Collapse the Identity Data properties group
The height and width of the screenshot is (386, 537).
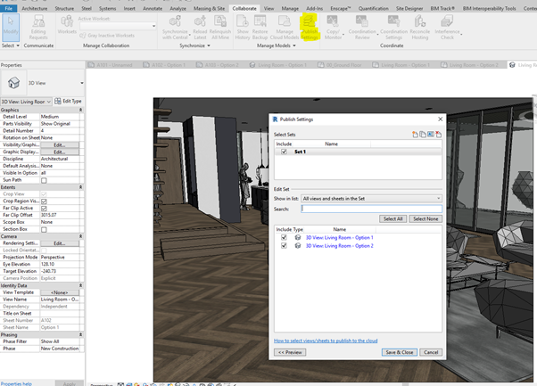81,285
